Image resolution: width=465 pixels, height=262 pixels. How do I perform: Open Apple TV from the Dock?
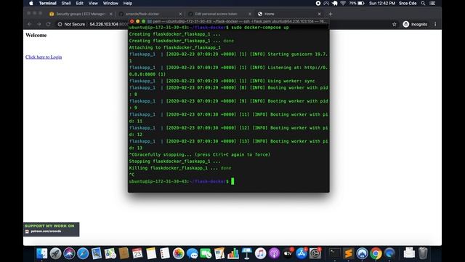pos(288,253)
